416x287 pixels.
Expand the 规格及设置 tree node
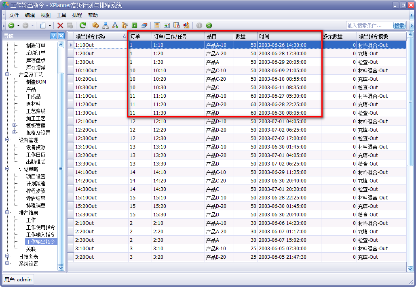(x=15, y=132)
